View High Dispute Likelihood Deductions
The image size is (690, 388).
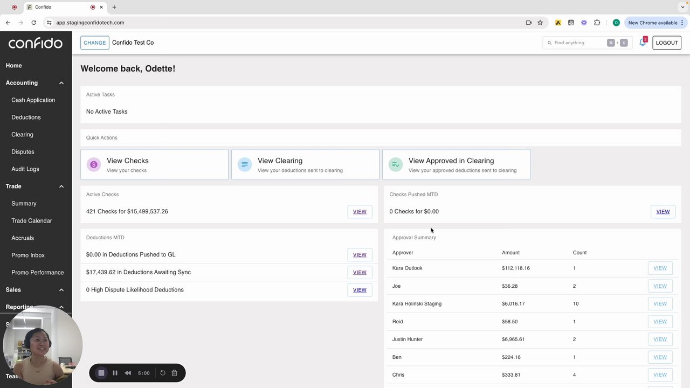point(360,290)
